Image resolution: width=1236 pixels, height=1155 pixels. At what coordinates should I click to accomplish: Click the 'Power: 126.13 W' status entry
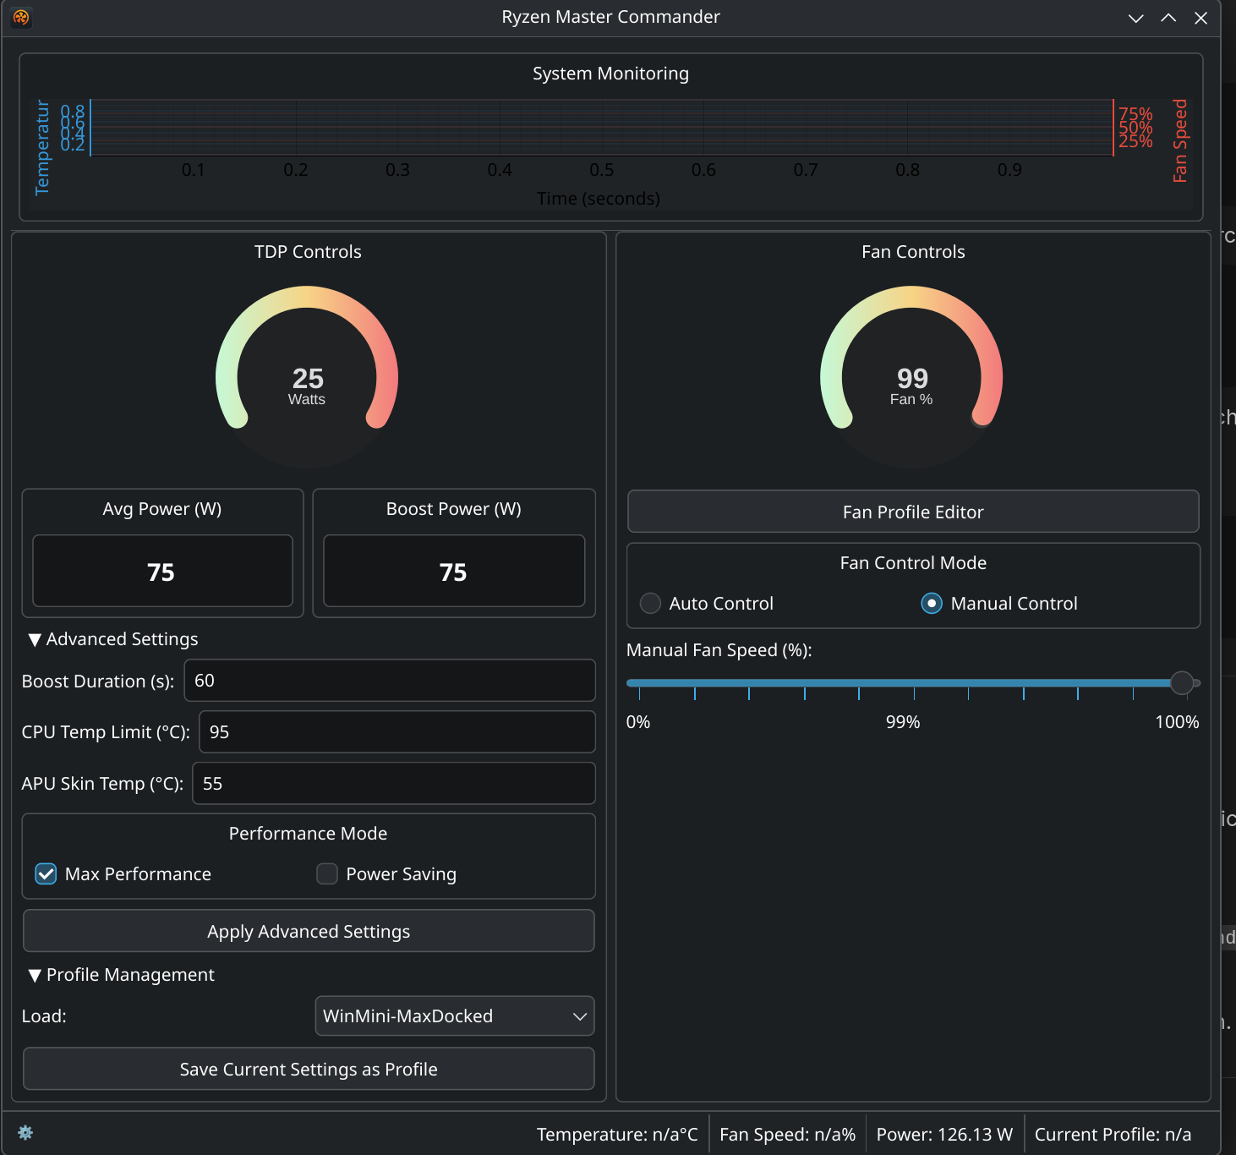944,1135
